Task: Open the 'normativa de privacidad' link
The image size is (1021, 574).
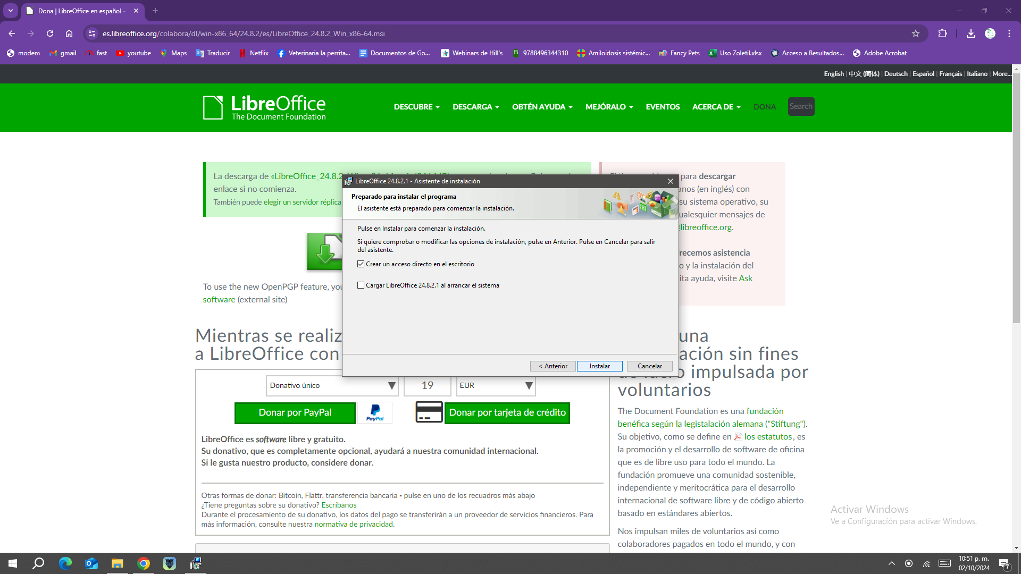Action: point(353,524)
